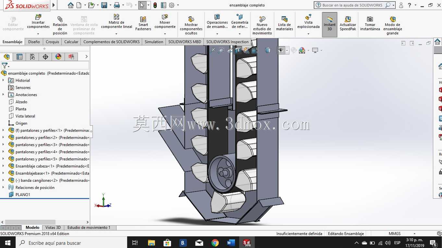Click the Windows taskbar search box

coord(71,243)
